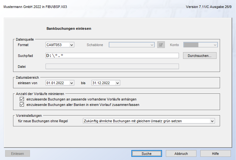236x160 pixels.
Task: Open the Konto account dropdown
Action: pos(215,45)
